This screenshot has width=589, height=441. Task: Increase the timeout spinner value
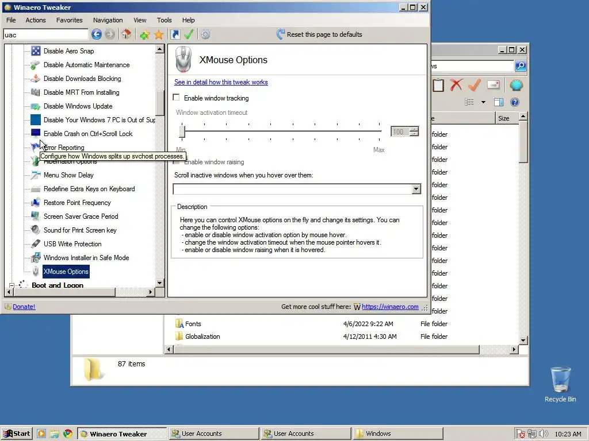414,129
